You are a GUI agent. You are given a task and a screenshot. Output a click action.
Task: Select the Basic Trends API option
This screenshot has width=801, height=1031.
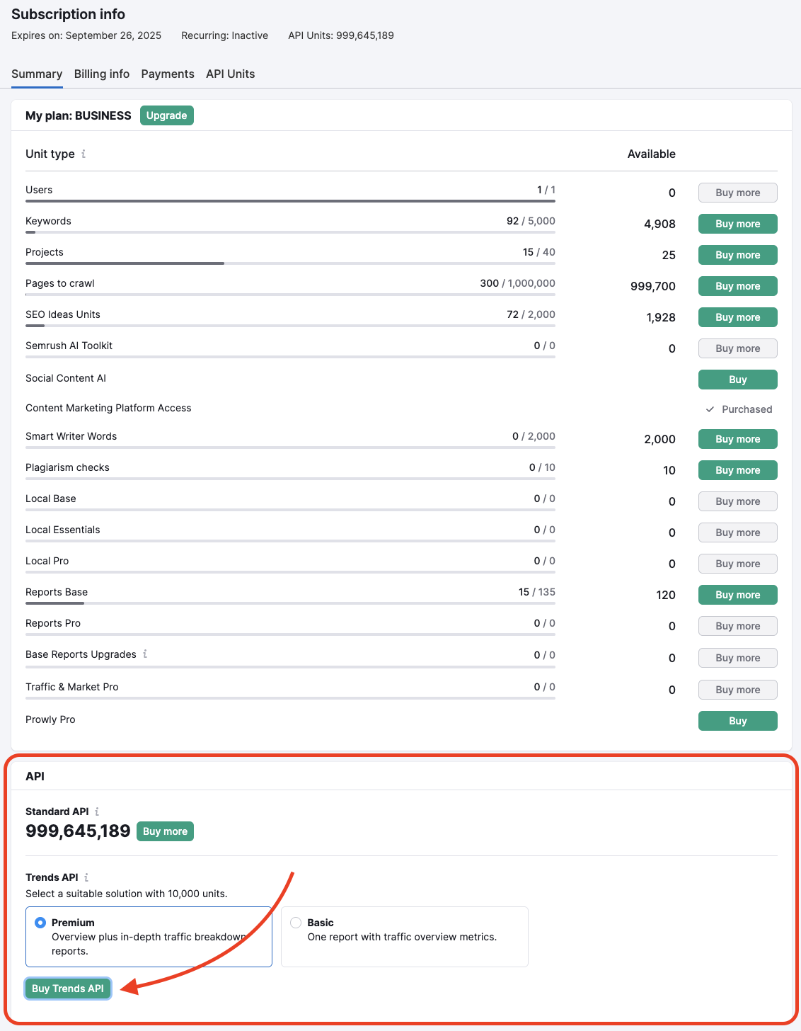click(x=296, y=923)
